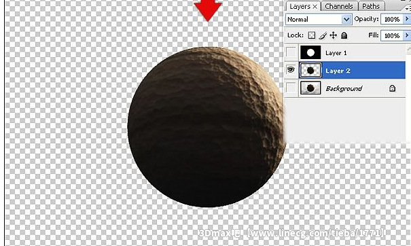The width and height of the screenshot is (411, 246).
Task: Click the Background layer name
Action: 344,88
